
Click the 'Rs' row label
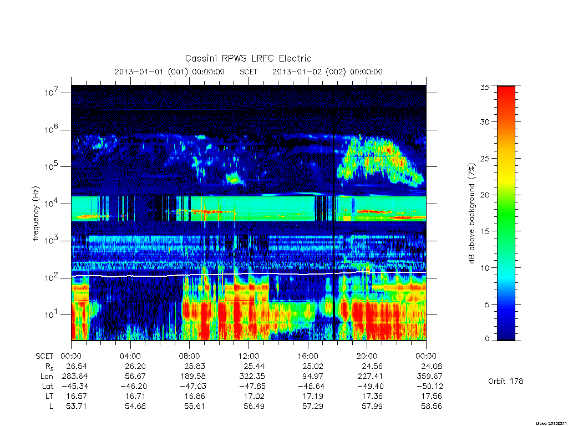[49, 367]
